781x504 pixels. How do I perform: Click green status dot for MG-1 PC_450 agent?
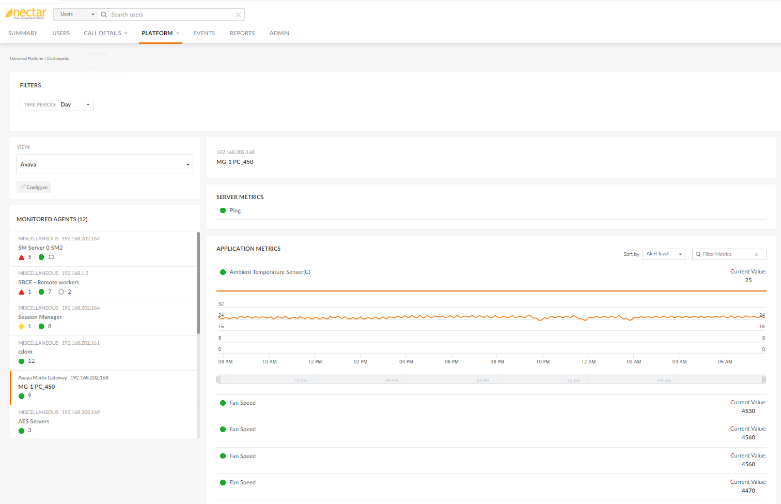coord(22,396)
